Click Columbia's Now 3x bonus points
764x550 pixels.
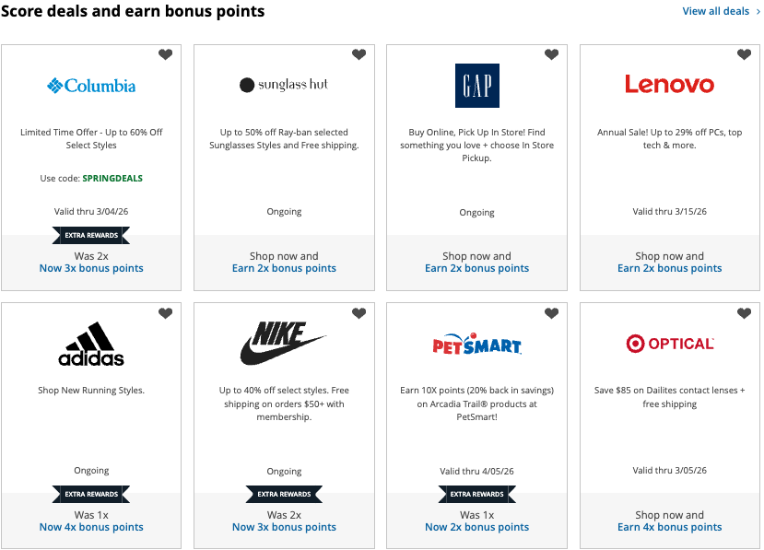[x=91, y=268]
